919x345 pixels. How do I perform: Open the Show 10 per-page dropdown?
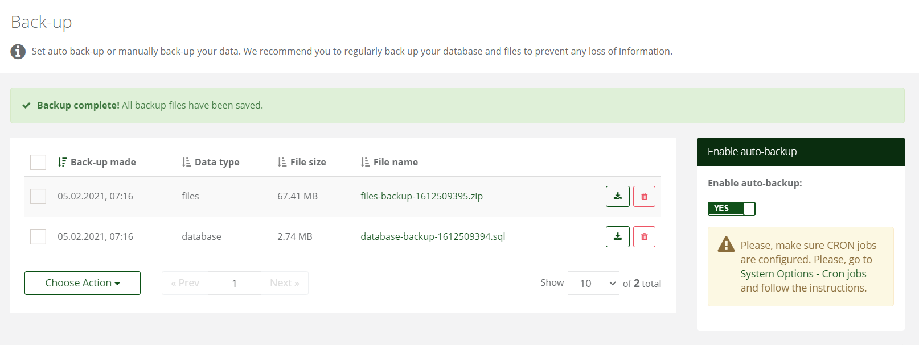tap(593, 283)
